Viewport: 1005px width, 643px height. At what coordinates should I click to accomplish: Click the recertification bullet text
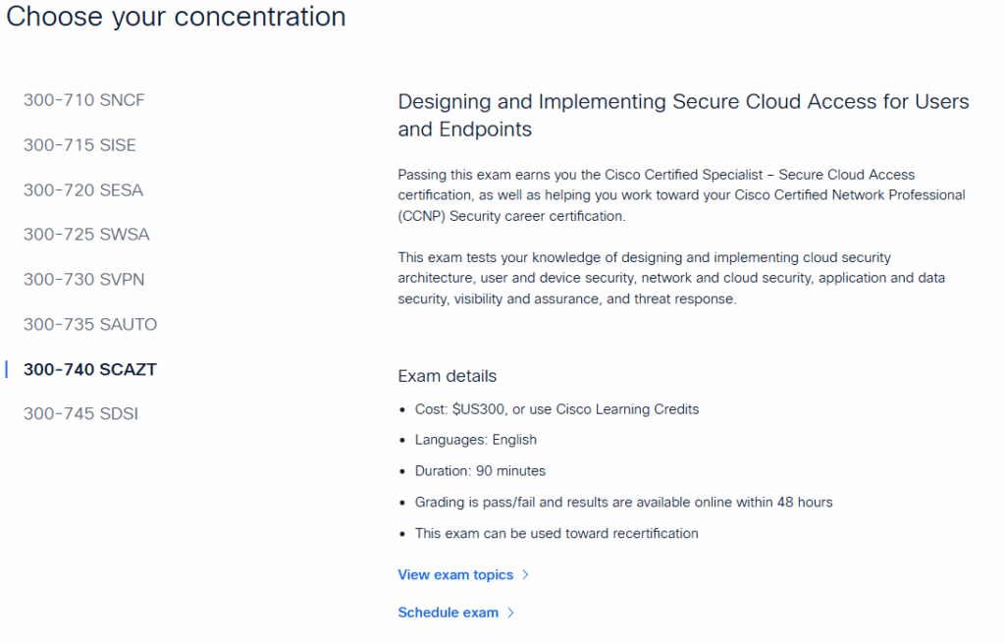coord(556,534)
